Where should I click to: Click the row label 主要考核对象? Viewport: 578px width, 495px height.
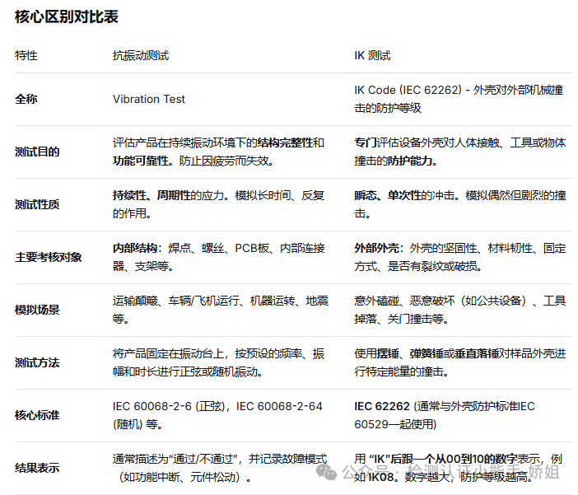(x=49, y=258)
